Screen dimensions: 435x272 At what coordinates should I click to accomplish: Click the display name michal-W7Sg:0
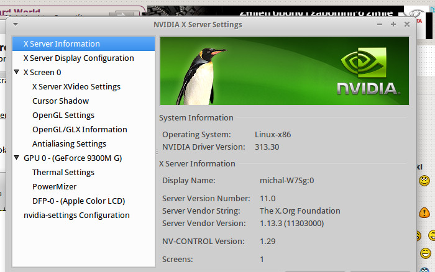tap(287, 181)
